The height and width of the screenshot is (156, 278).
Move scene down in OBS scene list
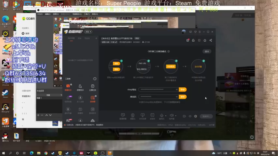50,115
